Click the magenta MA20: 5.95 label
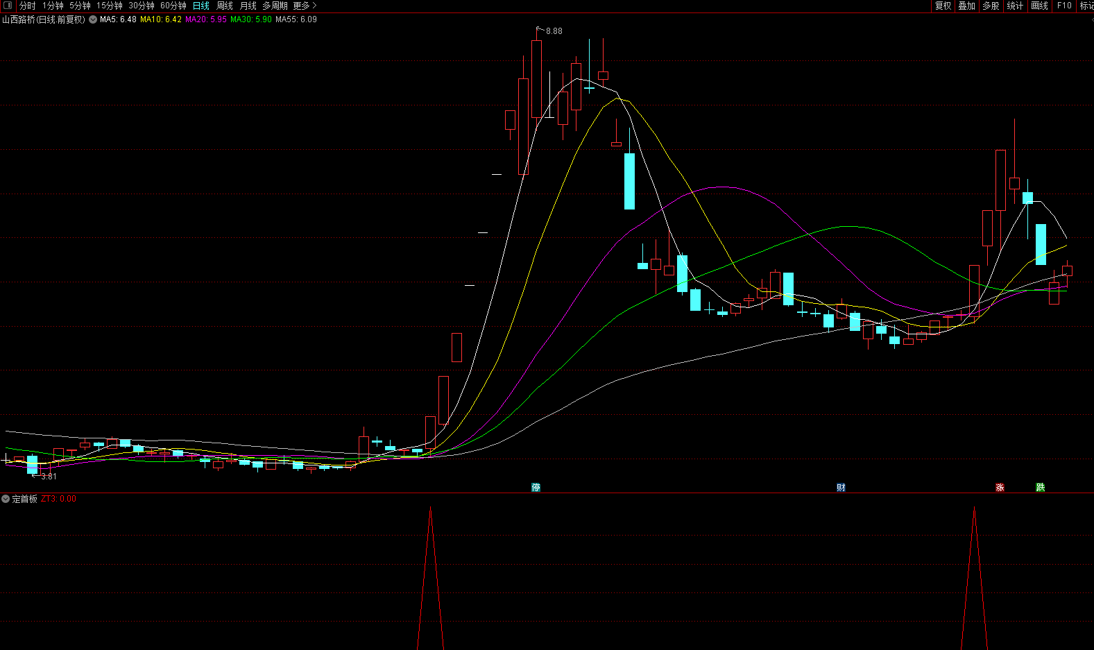Viewport: 1094px width, 650px height. click(206, 19)
